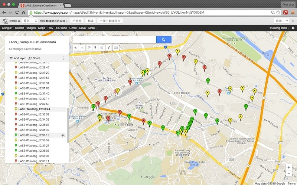Click the 翻譯 translate button
This screenshot has height=185, width=297.
[x=90, y=21]
